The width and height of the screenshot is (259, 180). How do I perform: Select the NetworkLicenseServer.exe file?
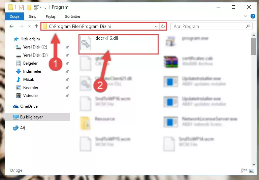point(200,122)
